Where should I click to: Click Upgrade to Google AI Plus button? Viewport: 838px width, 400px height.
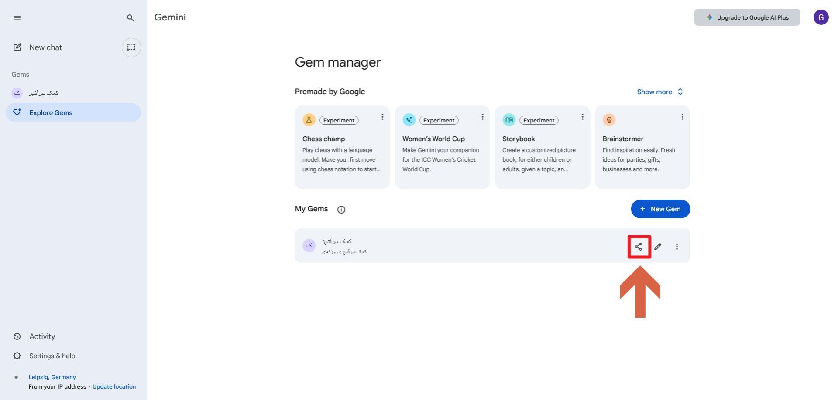tap(747, 17)
